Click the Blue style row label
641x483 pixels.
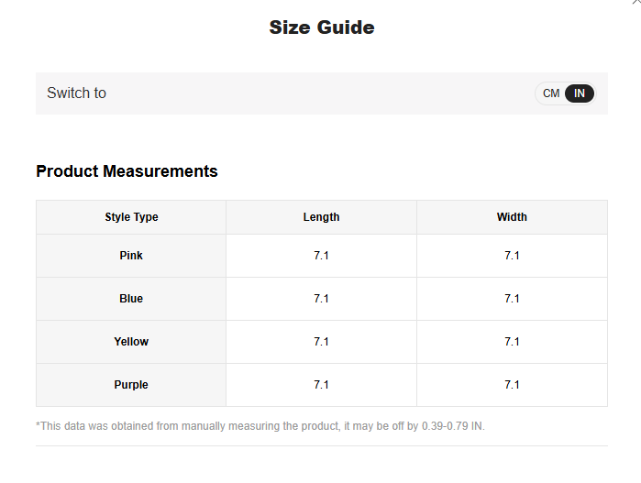click(131, 299)
